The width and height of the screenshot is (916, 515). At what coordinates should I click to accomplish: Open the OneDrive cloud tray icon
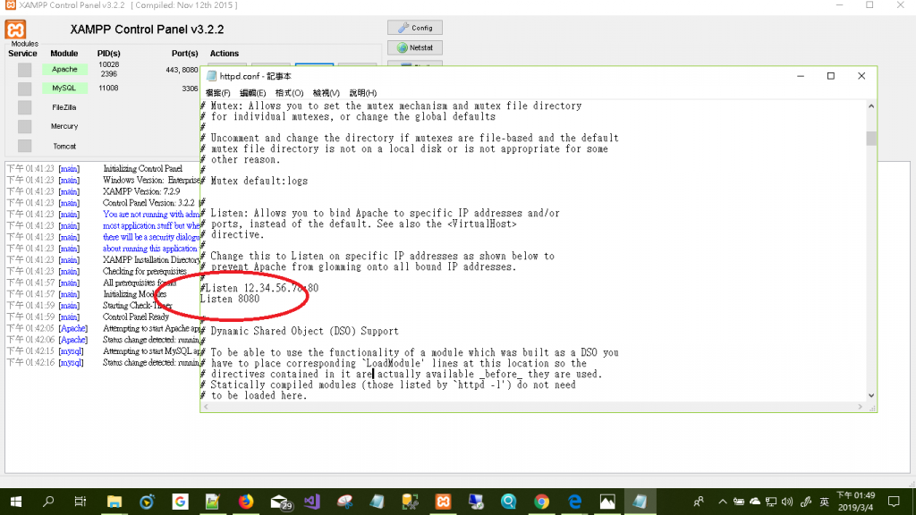[755, 502]
